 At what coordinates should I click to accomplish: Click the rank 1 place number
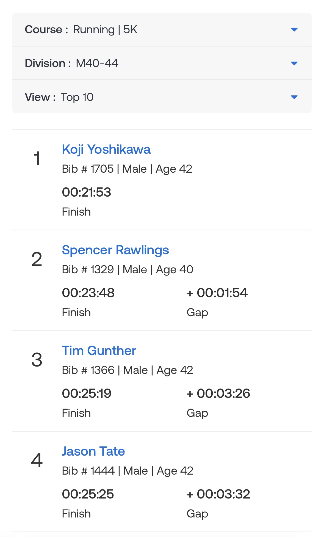pyautogui.click(x=37, y=159)
